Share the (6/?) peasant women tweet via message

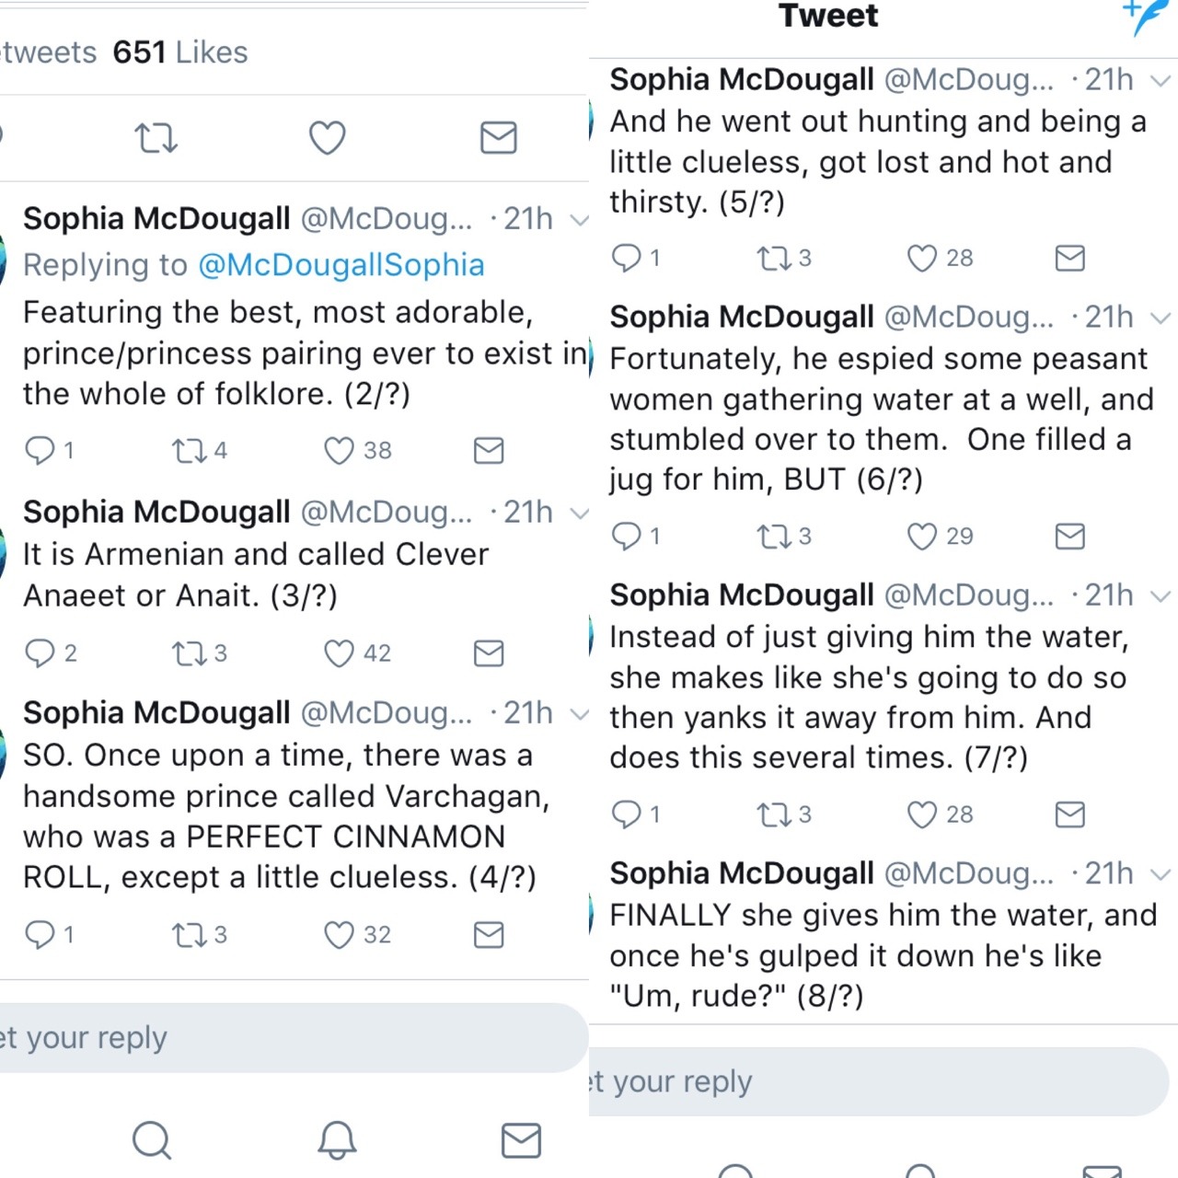(1069, 537)
